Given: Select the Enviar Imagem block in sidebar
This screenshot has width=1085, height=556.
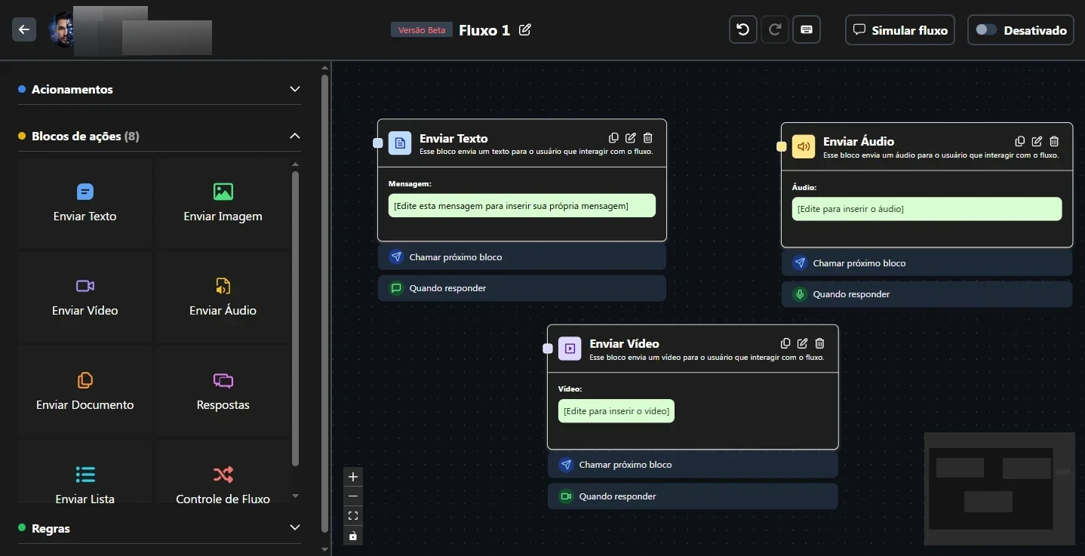Looking at the screenshot, I should (x=223, y=203).
